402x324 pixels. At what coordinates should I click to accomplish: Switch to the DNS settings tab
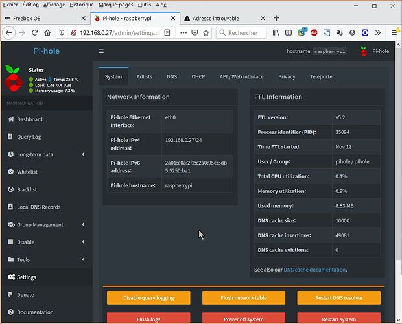[172, 76]
